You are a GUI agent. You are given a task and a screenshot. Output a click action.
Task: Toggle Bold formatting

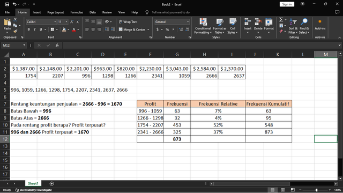tap(28, 29)
